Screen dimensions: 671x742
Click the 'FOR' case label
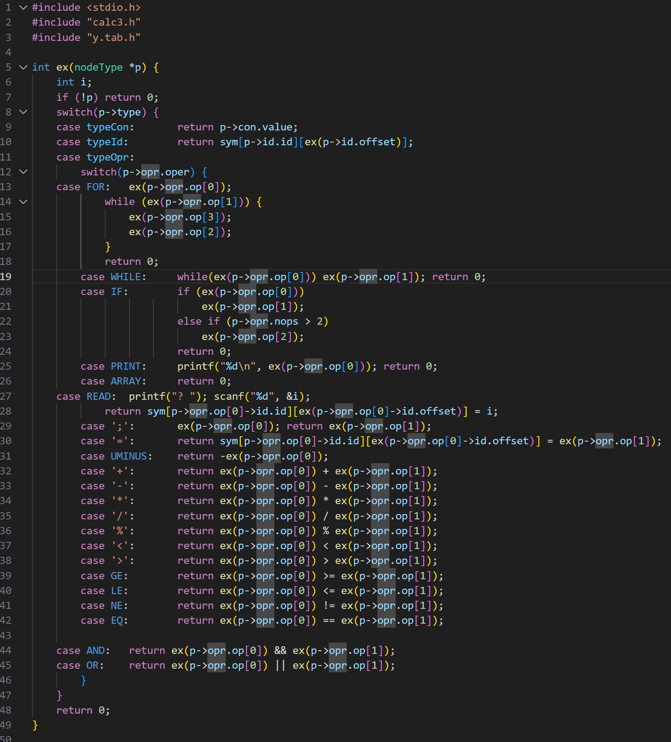coord(95,187)
